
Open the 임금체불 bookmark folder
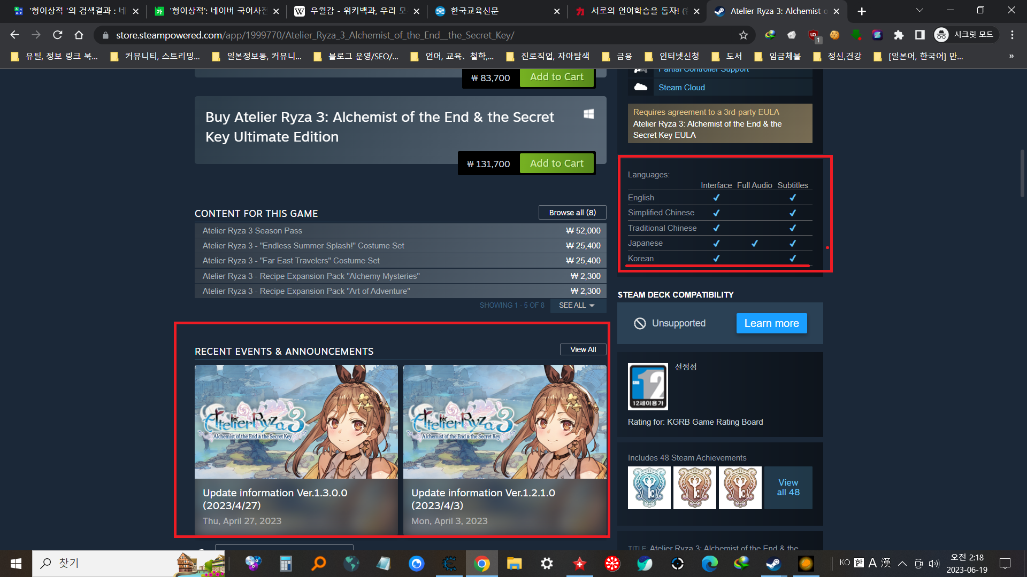[x=778, y=56]
